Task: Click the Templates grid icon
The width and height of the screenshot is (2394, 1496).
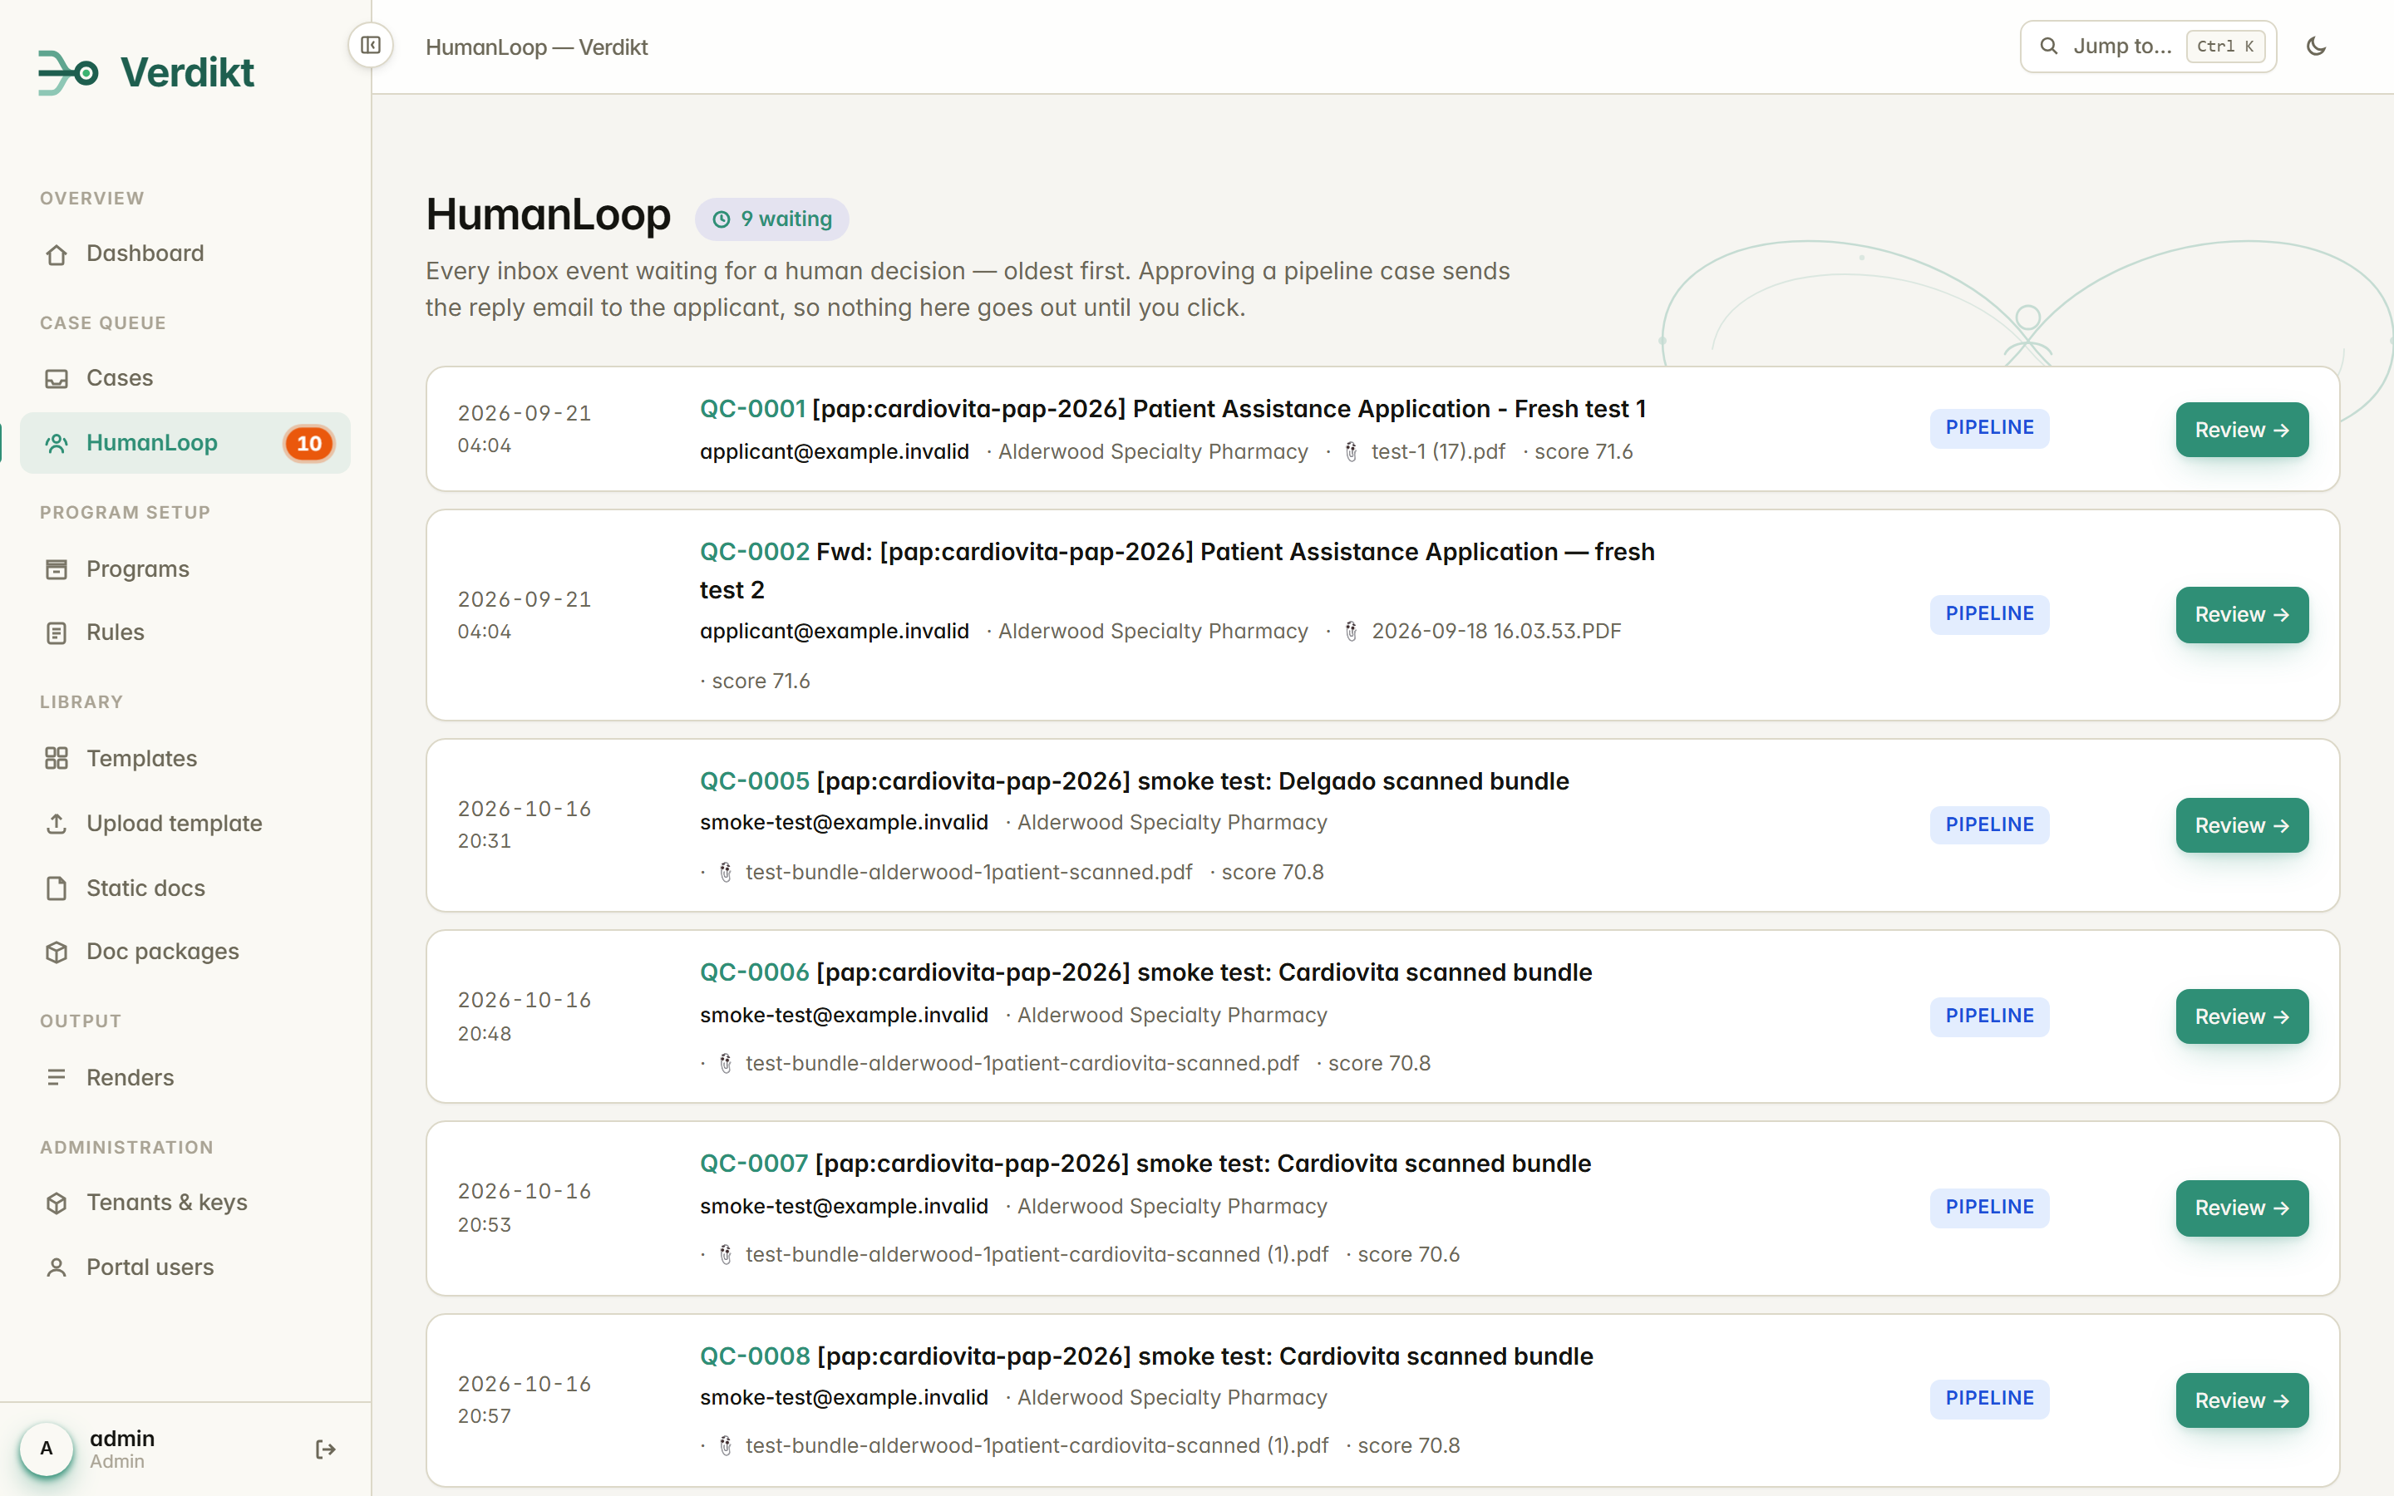Action: tap(57, 759)
